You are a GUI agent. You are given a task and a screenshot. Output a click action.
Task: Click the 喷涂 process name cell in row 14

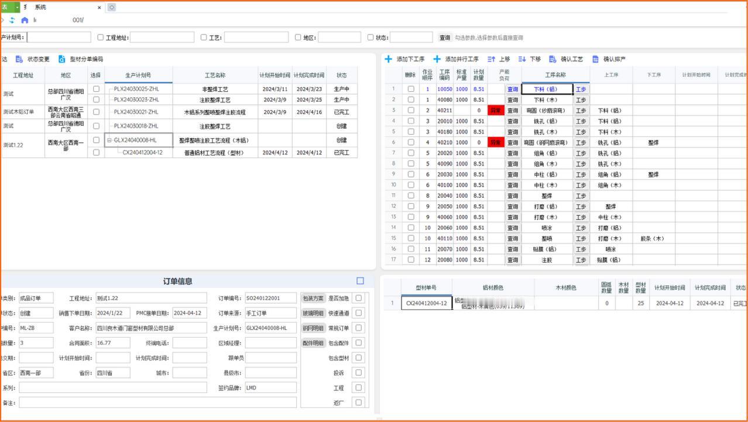[x=547, y=228]
